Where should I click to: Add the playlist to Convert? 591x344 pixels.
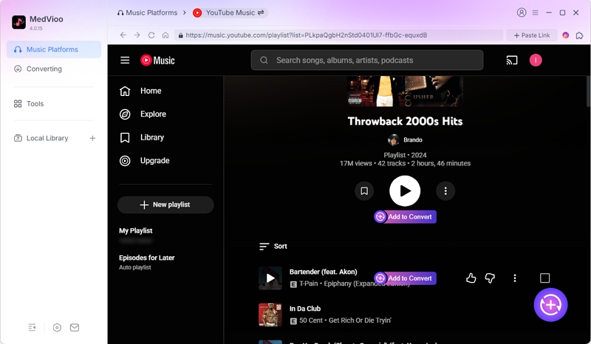click(405, 216)
